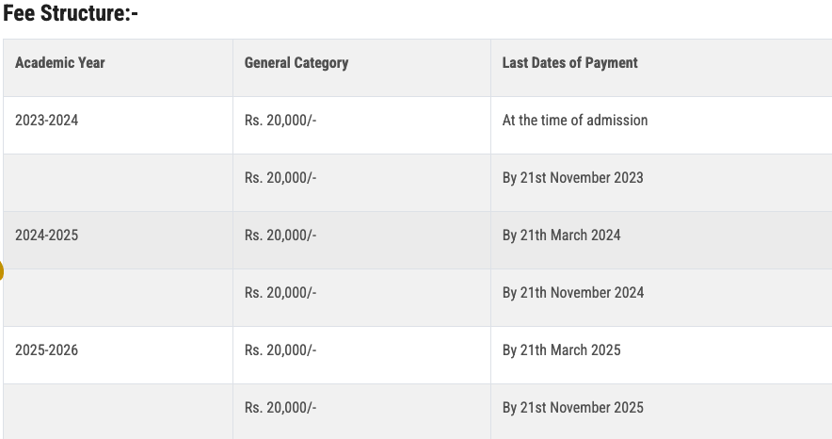
Task: Click the 2024-2025 academic year cell
Action: 47,236
